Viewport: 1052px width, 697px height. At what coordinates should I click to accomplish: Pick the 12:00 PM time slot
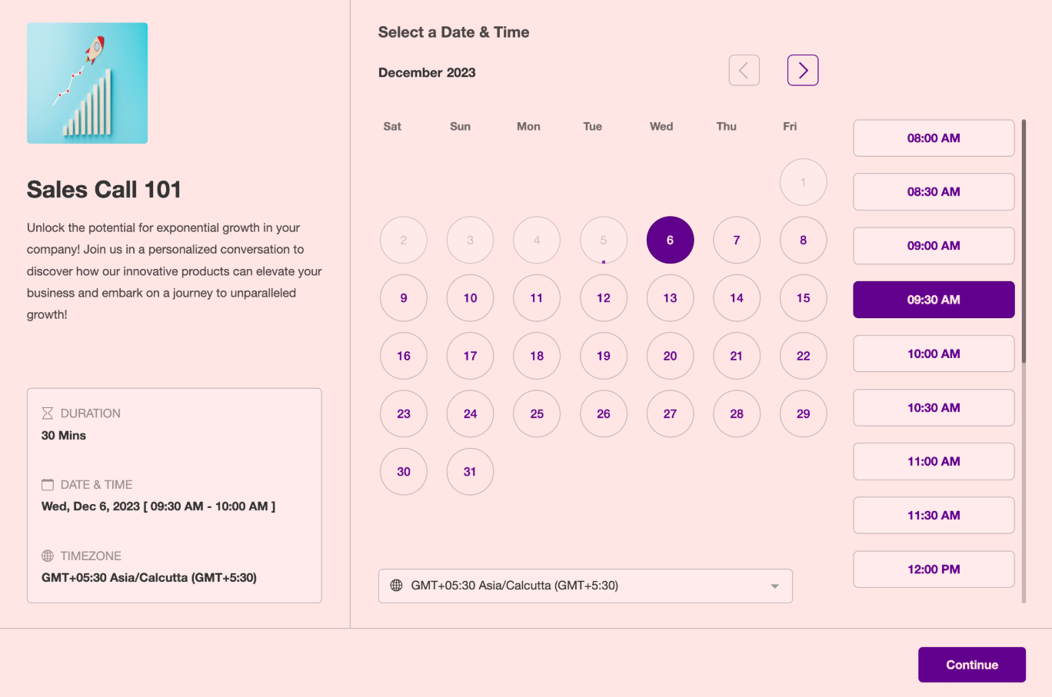pyautogui.click(x=934, y=569)
